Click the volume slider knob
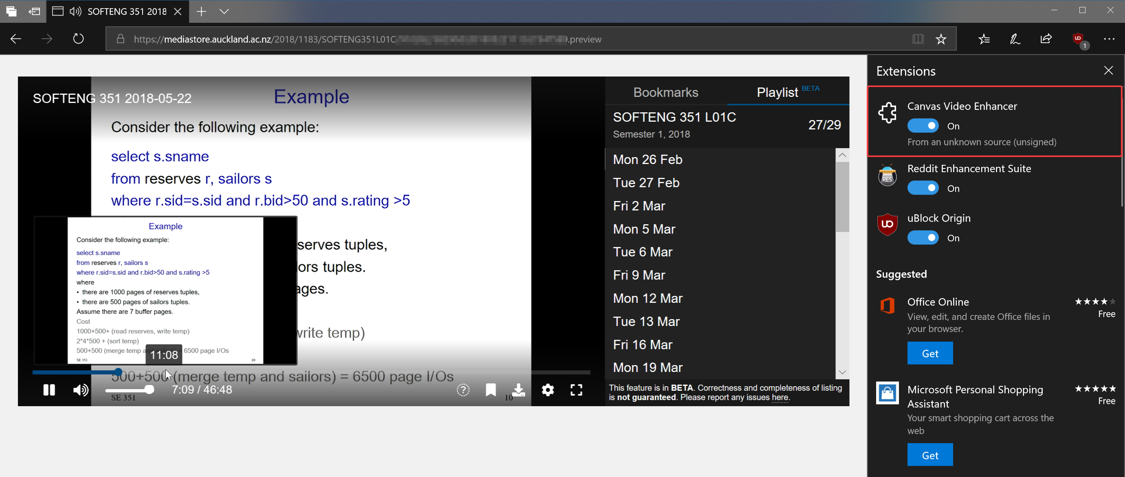The width and height of the screenshot is (1125, 477). 149,390
